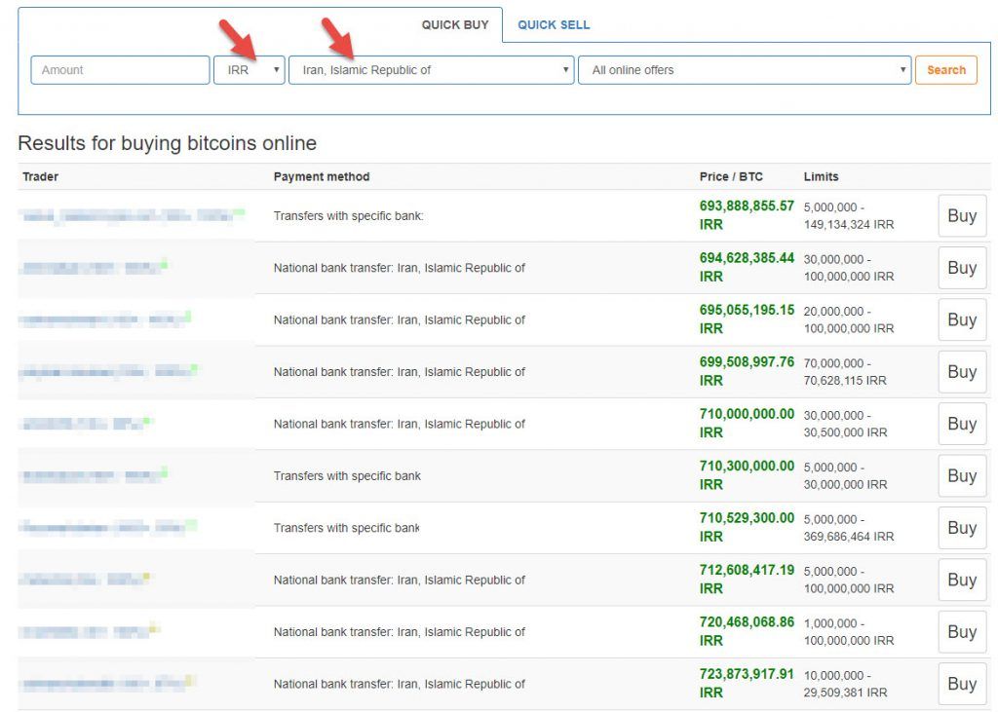Screen dimensions: 998x712
Task: Expand the All online offers dropdown
Action: (x=746, y=70)
